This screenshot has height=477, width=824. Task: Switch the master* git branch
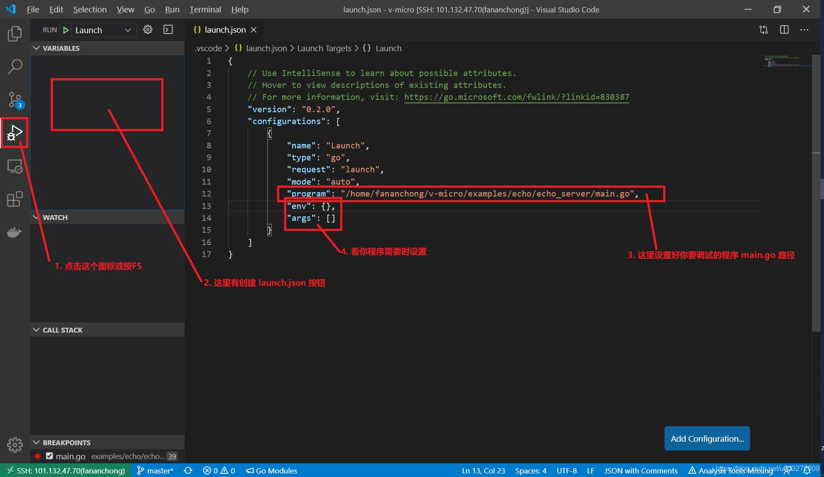[x=155, y=470]
